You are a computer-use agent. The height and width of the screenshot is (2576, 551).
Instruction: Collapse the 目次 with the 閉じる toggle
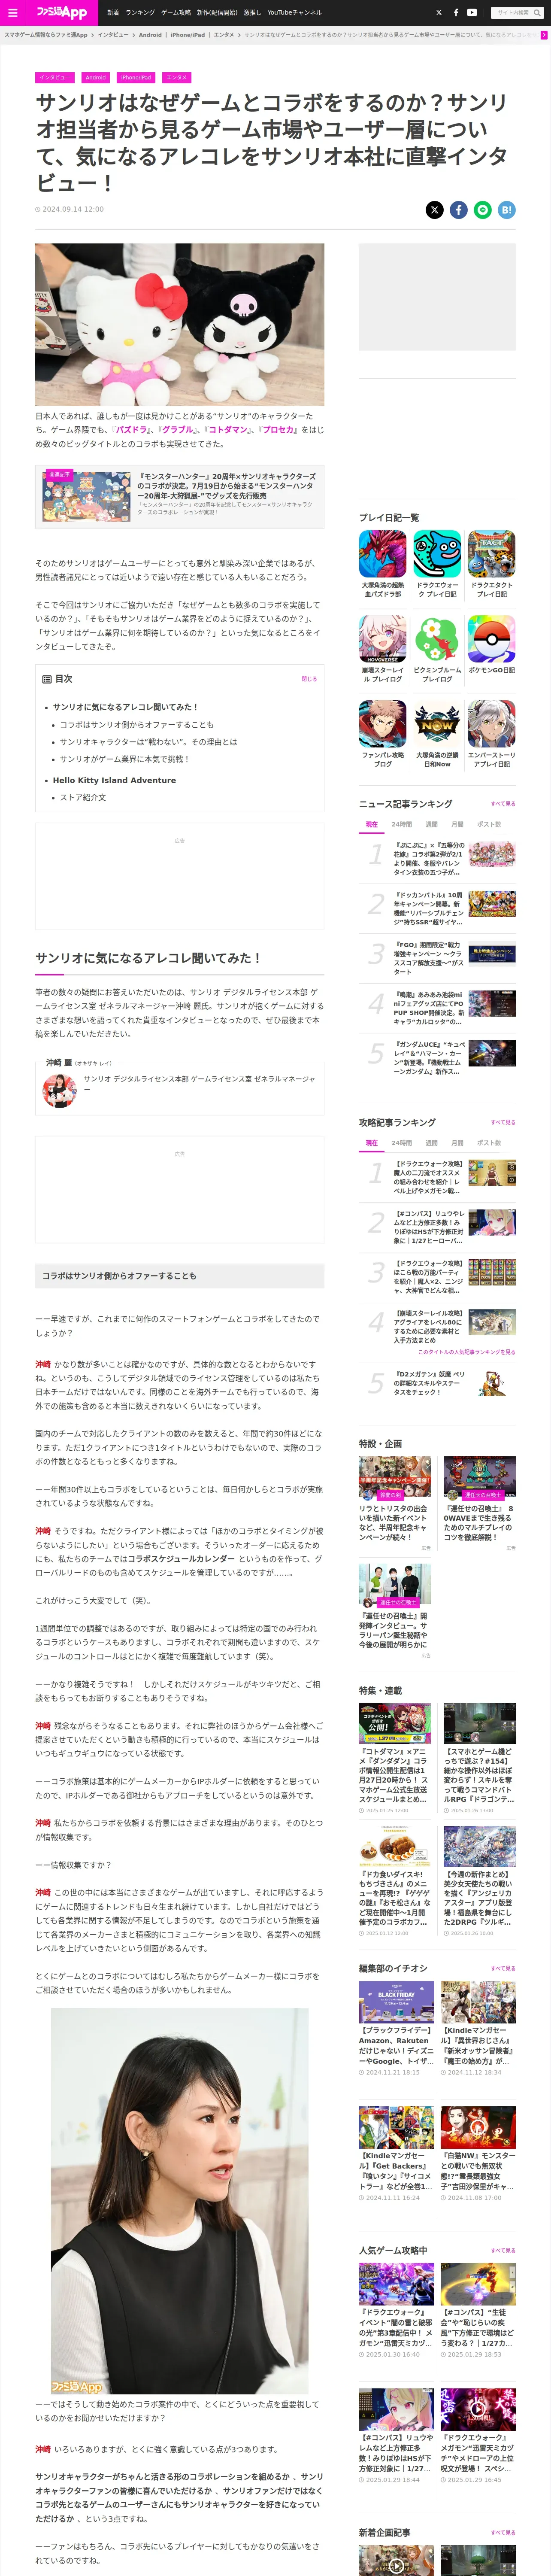[309, 679]
